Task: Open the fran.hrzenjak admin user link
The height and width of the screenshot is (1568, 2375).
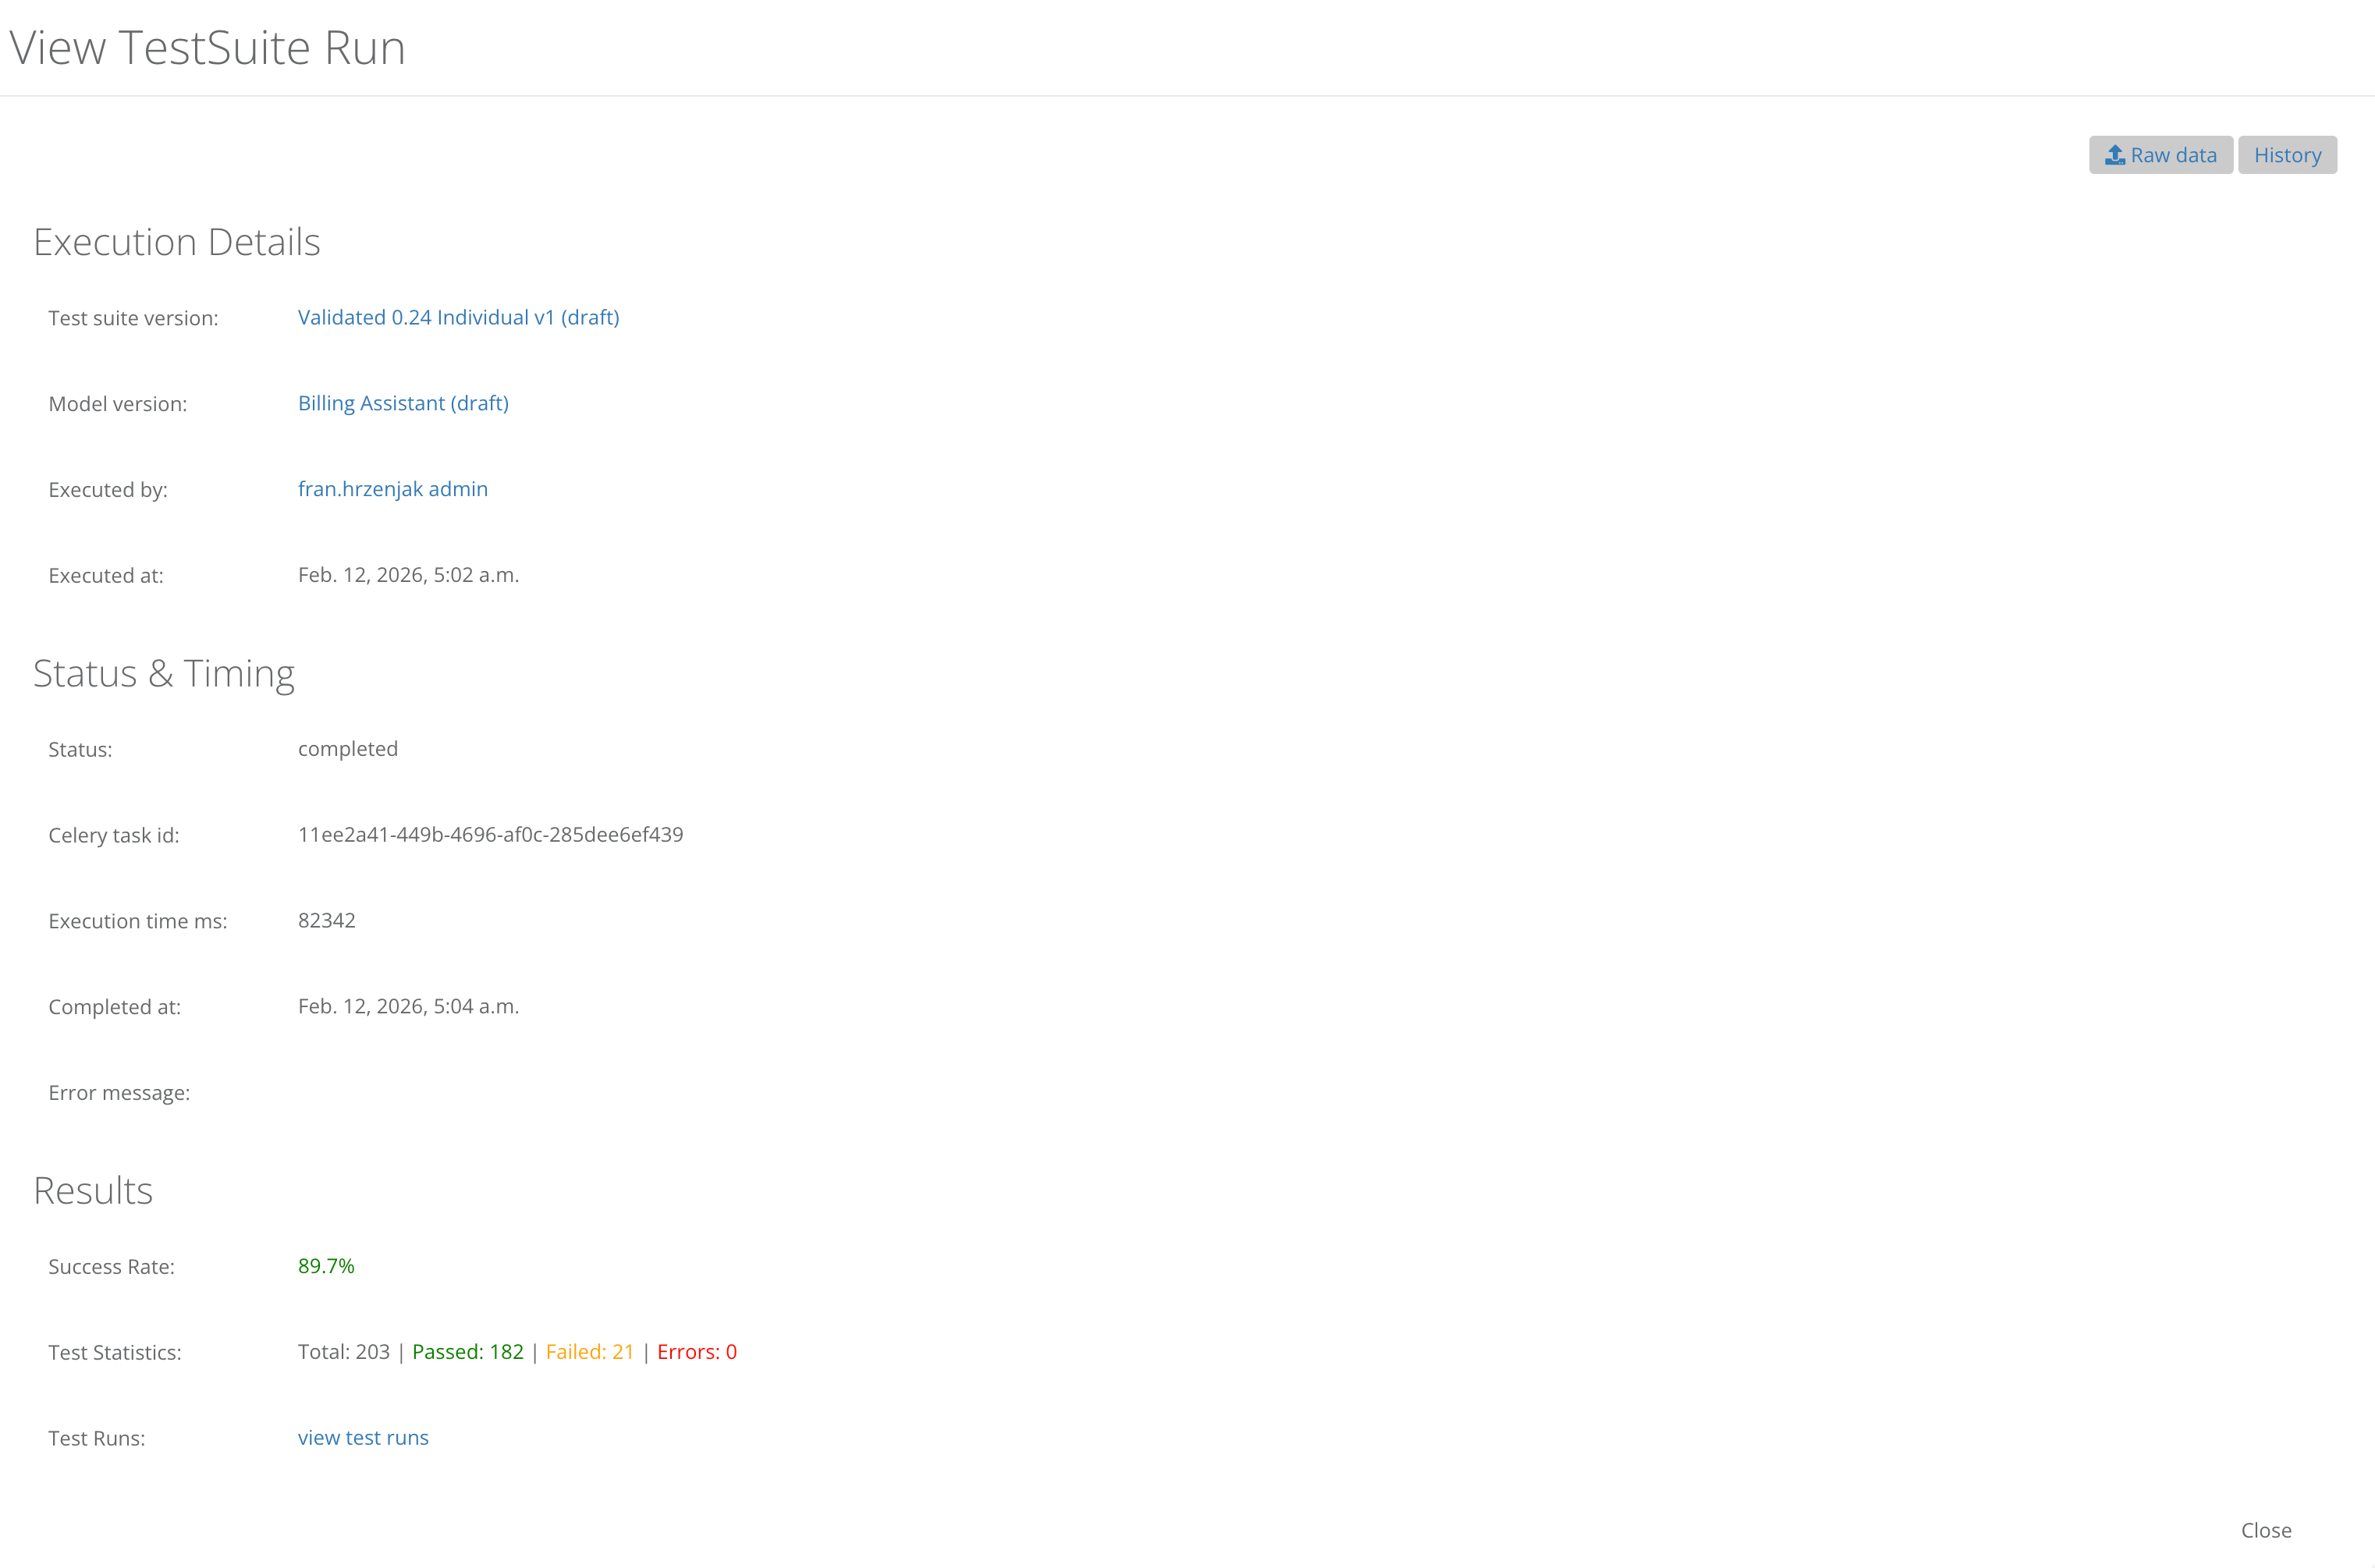Action: point(392,489)
